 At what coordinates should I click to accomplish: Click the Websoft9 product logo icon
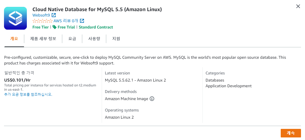coord(15,18)
